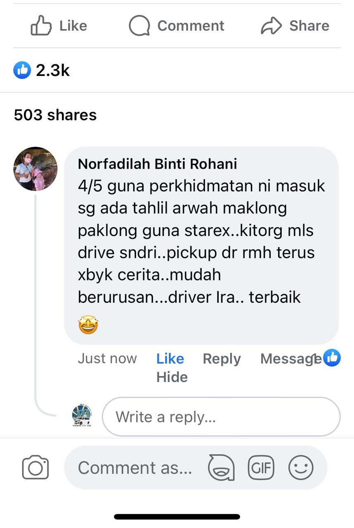Image resolution: width=354 pixels, height=528 pixels.
Task: Focus the Write a reply field
Action: point(221,417)
